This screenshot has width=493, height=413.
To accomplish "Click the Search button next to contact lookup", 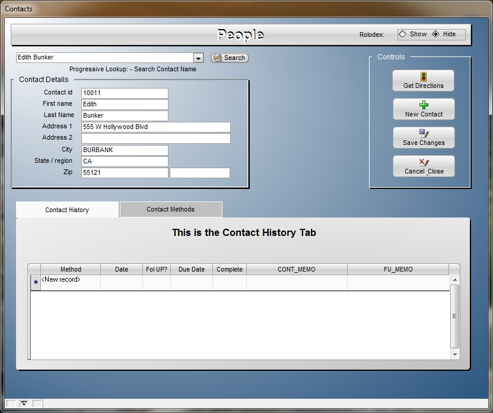I will coord(230,58).
